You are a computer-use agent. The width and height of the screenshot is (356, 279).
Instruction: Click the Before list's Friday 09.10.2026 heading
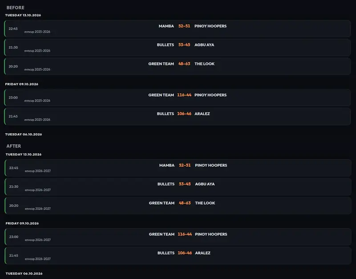[21, 84]
